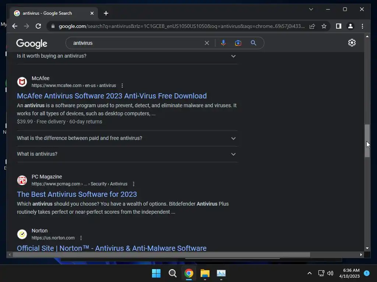Image resolution: width=377 pixels, height=282 pixels.
Task: Click the scroll-up arrow on the vertical scrollbar
Action: pyautogui.click(x=367, y=36)
